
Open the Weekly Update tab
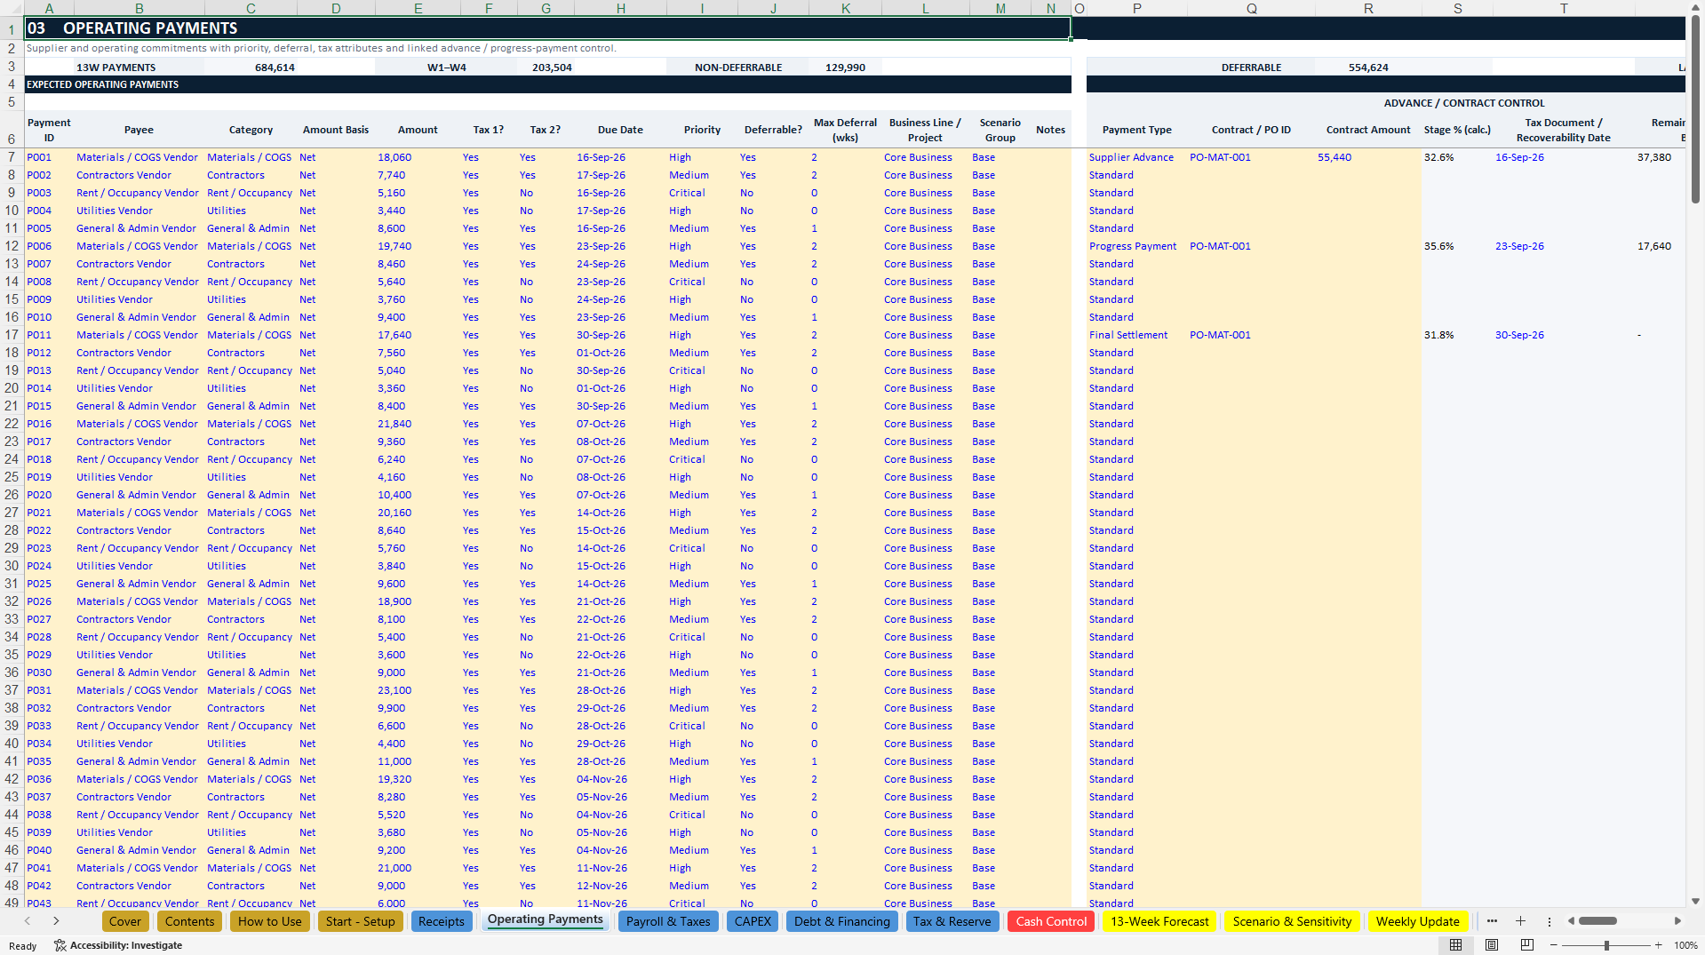coord(1418,921)
